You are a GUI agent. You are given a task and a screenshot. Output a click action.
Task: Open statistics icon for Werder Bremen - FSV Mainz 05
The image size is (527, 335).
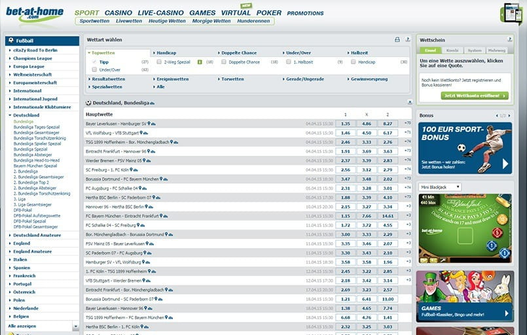click(149, 161)
